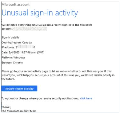Image resolution: width=120 pixels, height=113 pixels.
Task: Select the 'Country/region: Canada' line
Action: pos(17,42)
